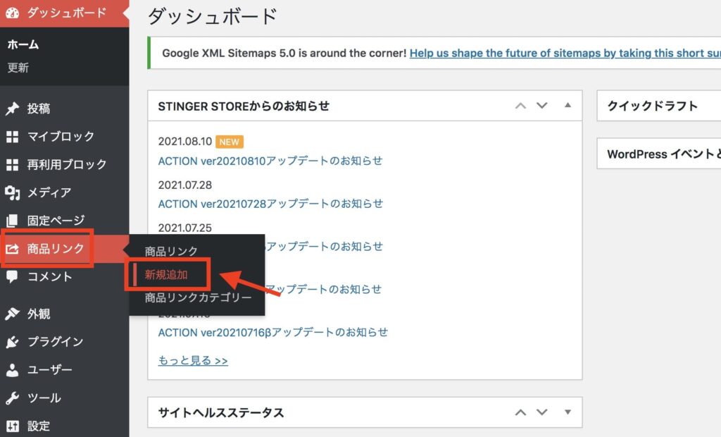Click the WordPress イベント panel header
Screen dimensions: 721x437
click(x=659, y=154)
